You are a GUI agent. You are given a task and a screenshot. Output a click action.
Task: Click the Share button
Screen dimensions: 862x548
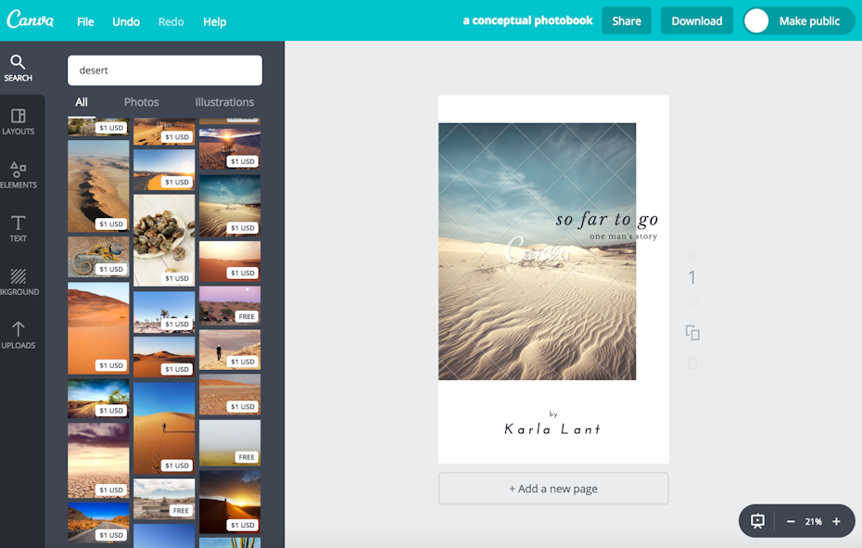(x=627, y=20)
